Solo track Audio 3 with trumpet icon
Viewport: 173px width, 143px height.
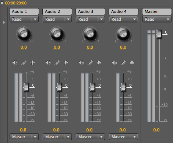pos(90,63)
